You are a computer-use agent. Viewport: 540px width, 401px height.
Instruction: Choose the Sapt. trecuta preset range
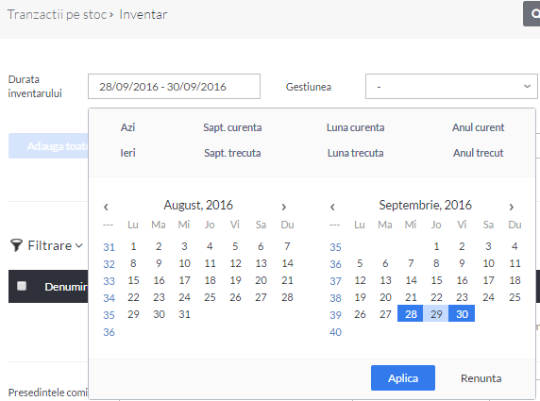pos(232,153)
